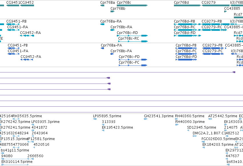The width and height of the screenshot is (243, 166).
Task: Select the Cpr76Bb gene glyph
Action: click(x=113, y=11)
